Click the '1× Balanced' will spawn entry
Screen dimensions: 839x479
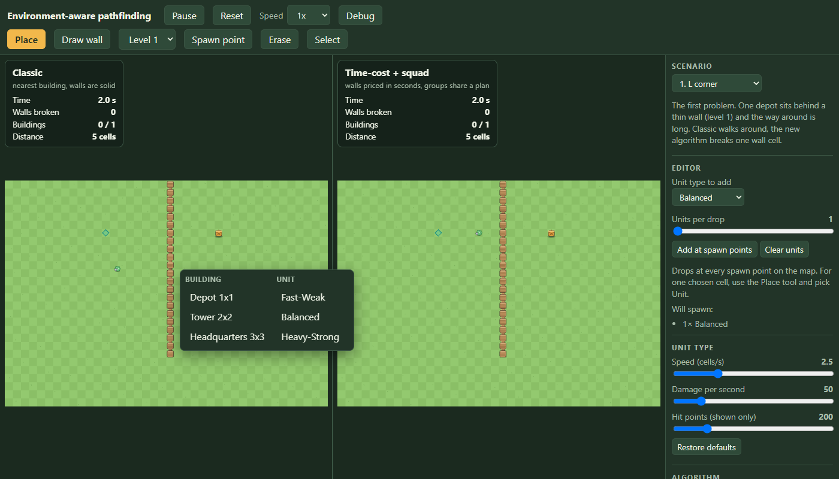click(x=705, y=324)
